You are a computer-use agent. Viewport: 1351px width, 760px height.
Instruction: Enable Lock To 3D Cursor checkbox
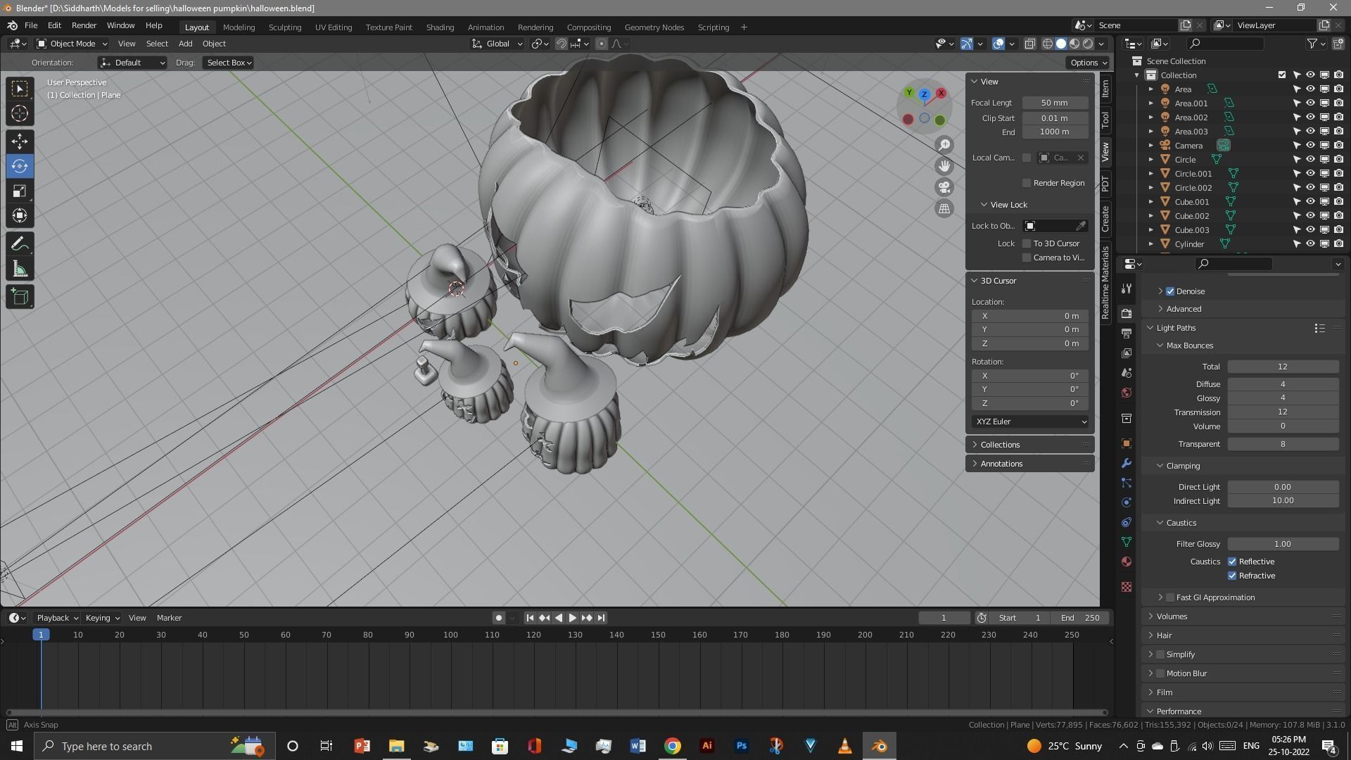pos(1027,243)
